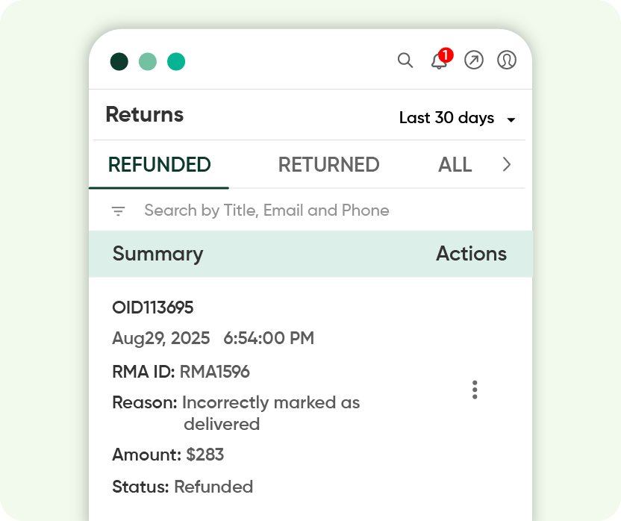621x521 pixels.
Task: Click the Summary column header
Action: (157, 254)
